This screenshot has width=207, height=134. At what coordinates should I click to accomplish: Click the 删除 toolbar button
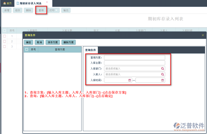(28, 10)
